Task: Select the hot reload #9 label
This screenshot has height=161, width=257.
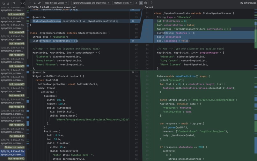Action: point(17,32)
